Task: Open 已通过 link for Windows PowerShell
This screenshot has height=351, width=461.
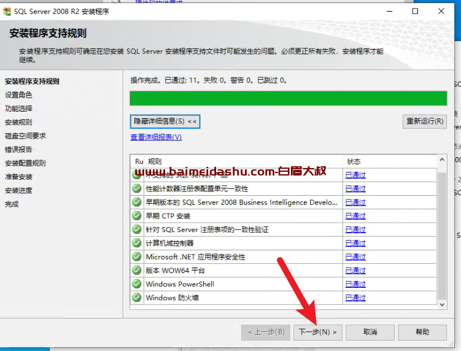Action: [x=355, y=284]
